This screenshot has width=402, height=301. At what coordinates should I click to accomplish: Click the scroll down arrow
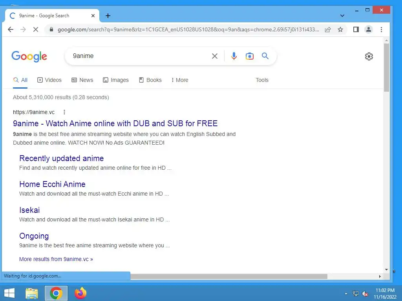coord(386,270)
